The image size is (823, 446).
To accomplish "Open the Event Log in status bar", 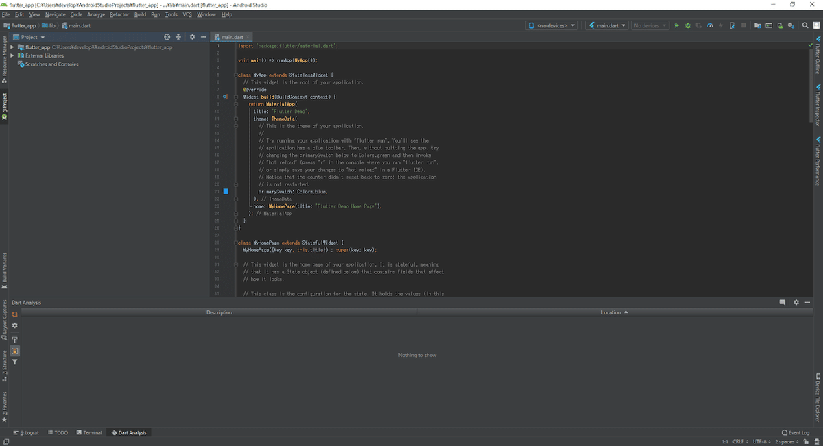I will click(x=796, y=433).
